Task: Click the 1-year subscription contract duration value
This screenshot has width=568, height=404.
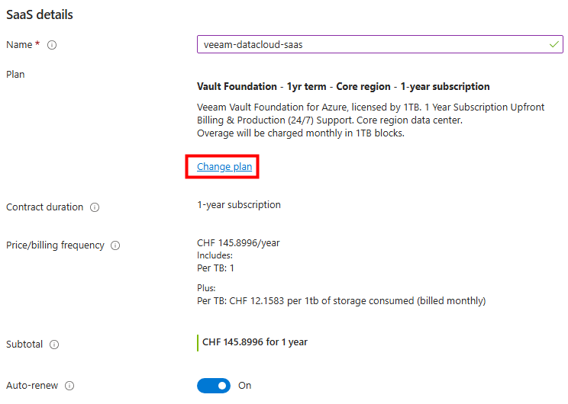Action: 239,205
